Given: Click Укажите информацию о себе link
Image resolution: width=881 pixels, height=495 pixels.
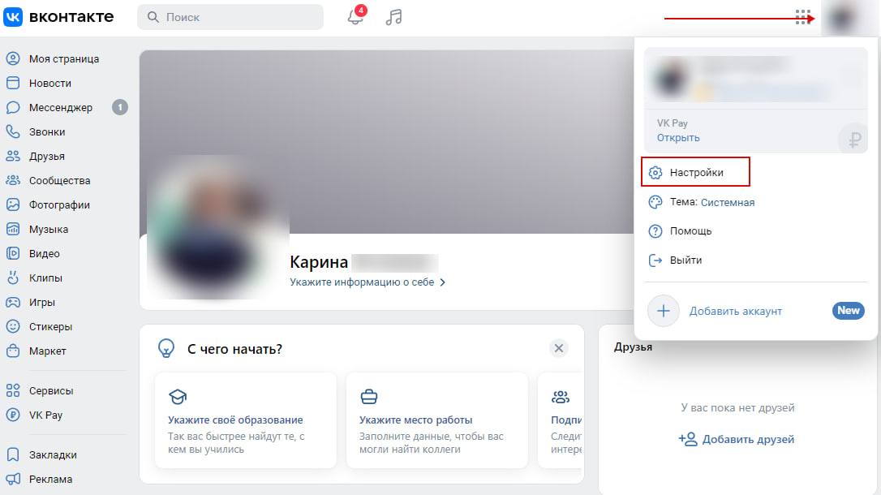Looking at the screenshot, I should click(x=362, y=282).
